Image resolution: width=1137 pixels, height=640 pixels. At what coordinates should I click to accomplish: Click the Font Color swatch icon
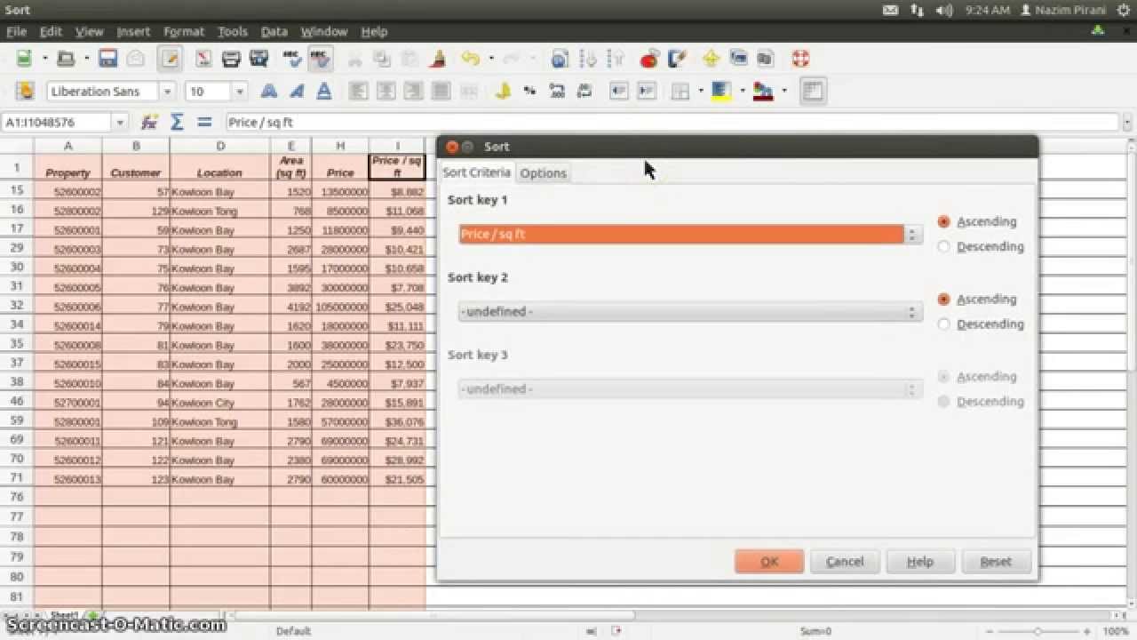click(x=762, y=91)
